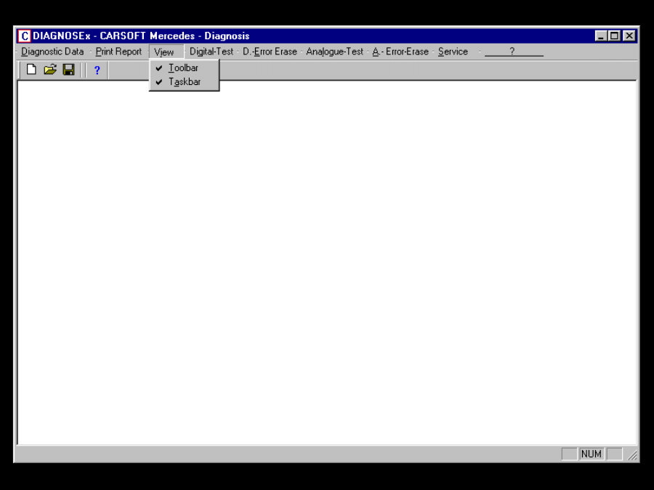
Task: Click the Open file folder icon
Action: coord(49,69)
